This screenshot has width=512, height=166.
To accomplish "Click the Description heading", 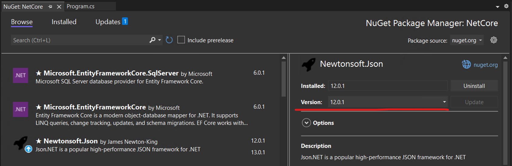I will click(316, 146).
